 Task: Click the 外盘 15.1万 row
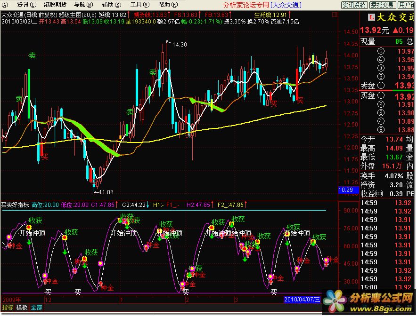coord(387,166)
